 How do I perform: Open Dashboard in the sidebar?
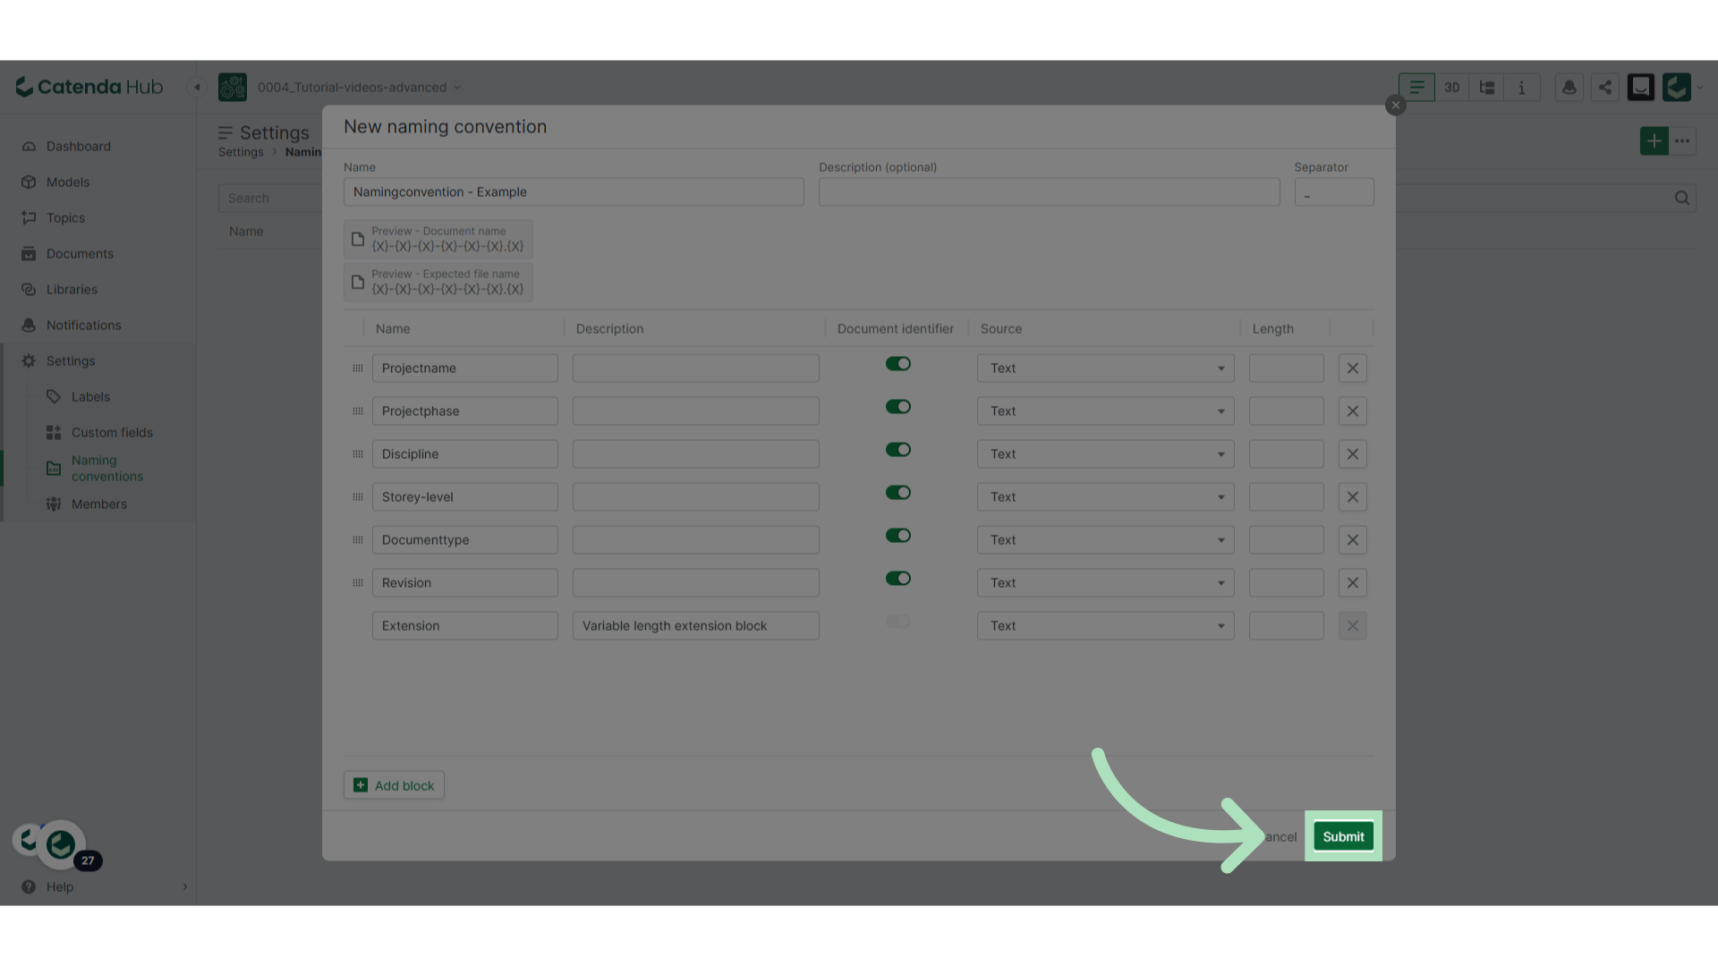click(79, 146)
